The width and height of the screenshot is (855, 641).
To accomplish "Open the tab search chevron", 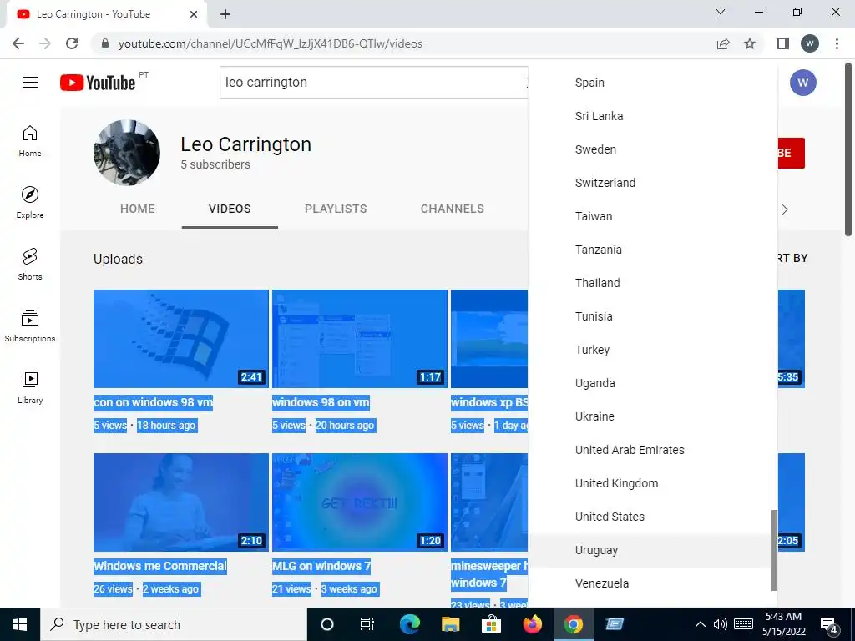I will pos(721,12).
